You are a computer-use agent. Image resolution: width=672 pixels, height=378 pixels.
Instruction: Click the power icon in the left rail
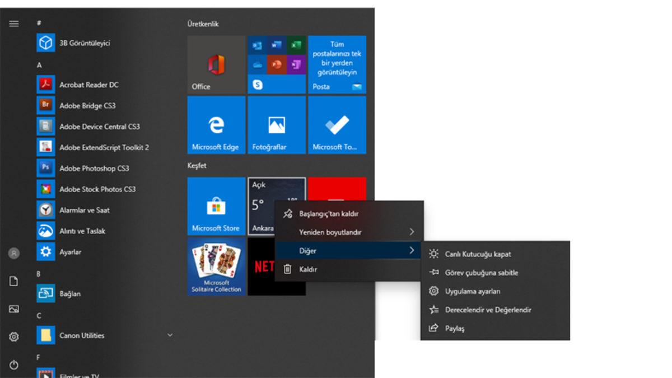click(13, 361)
